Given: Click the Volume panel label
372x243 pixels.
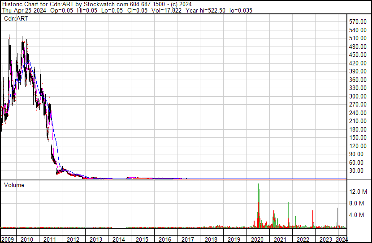Looking at the screenshot, I should (14, 185).
